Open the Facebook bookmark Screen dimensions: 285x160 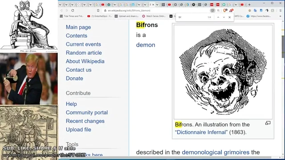pyautogui.click(x=259, y=16)
